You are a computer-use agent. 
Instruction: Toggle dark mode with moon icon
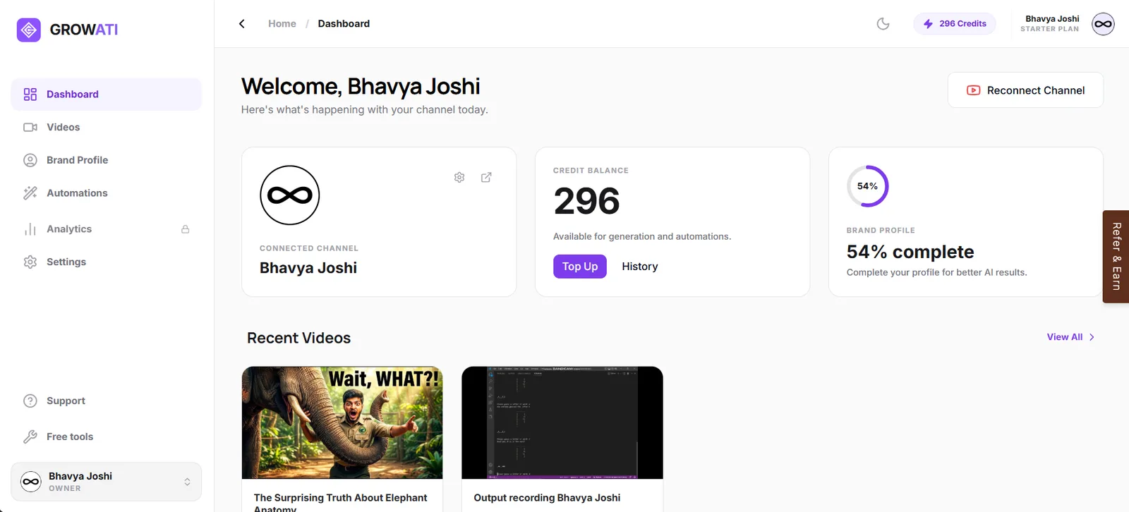pos(883,23)
